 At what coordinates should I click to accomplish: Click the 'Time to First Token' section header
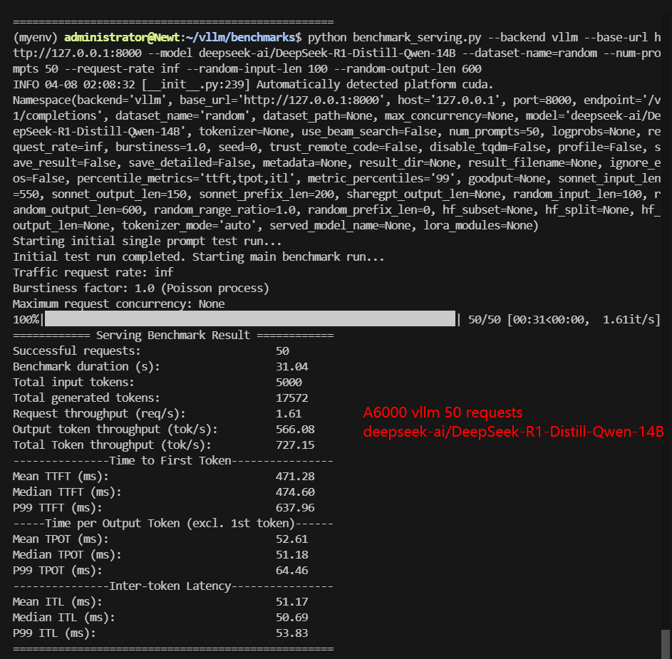point(170,461)
